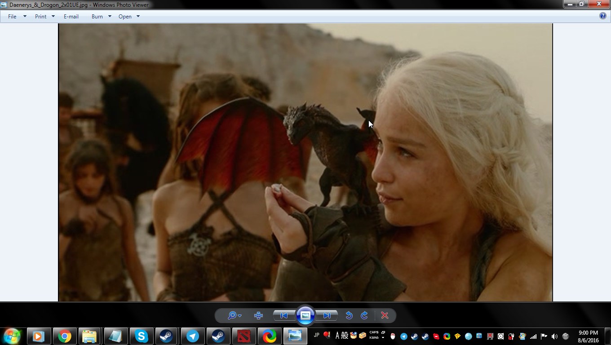Screen dimensions: 611x345
Task: Click the red lips tray icon
Action: [436, 336]
